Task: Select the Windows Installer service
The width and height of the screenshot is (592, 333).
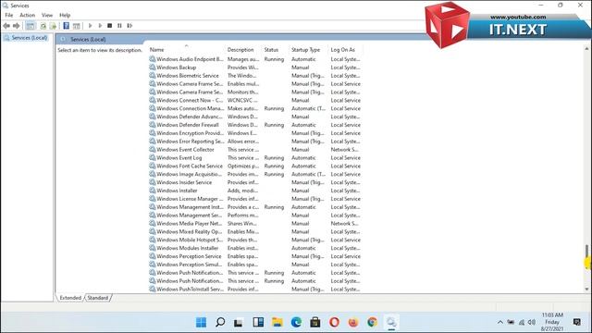Action: pos(255,191)
